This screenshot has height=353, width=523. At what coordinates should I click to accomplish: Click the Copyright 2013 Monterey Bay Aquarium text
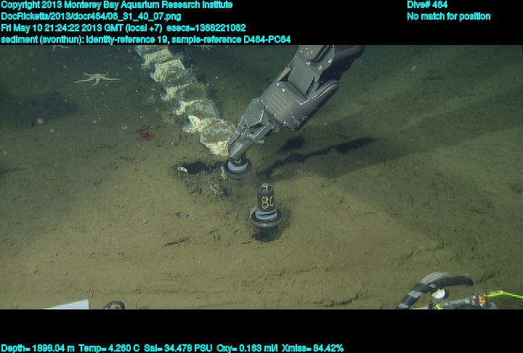tap(117, 5)
